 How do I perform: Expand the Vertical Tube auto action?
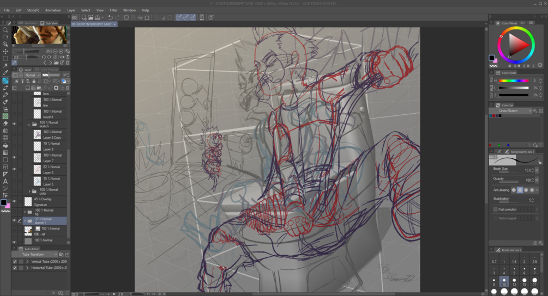click(27, 262)
